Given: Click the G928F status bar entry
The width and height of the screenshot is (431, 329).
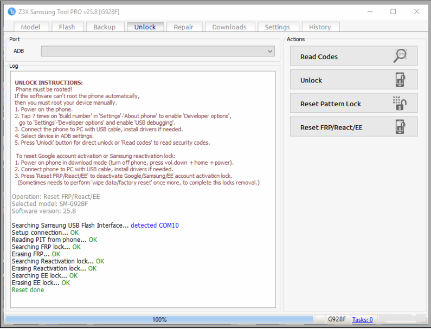Looking at the screenshot, I should (337, 319).
